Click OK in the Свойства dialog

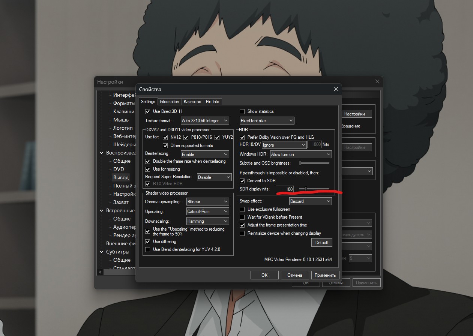coord(264,275)
